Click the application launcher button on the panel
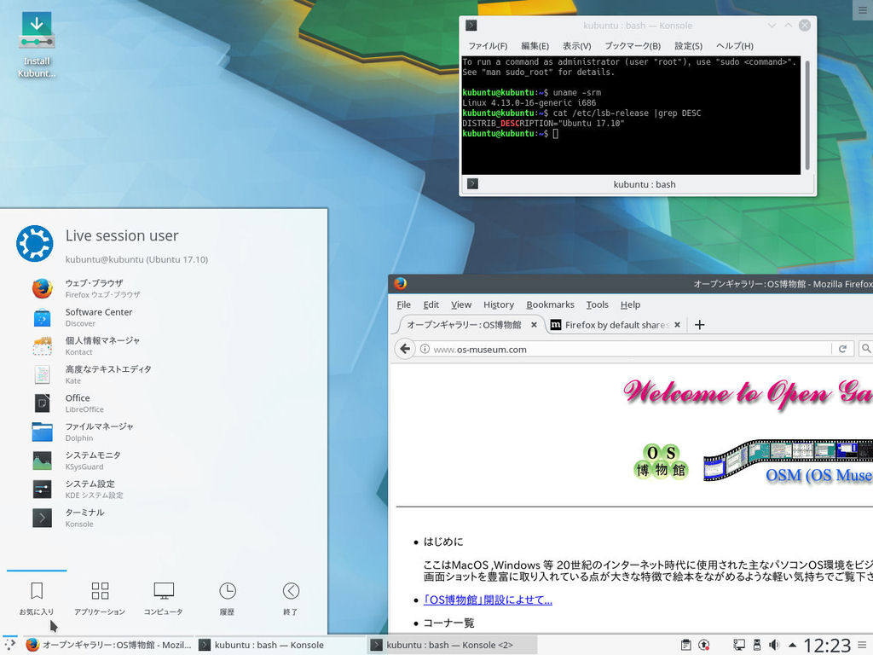873x655 pixels. click(9, 645)
